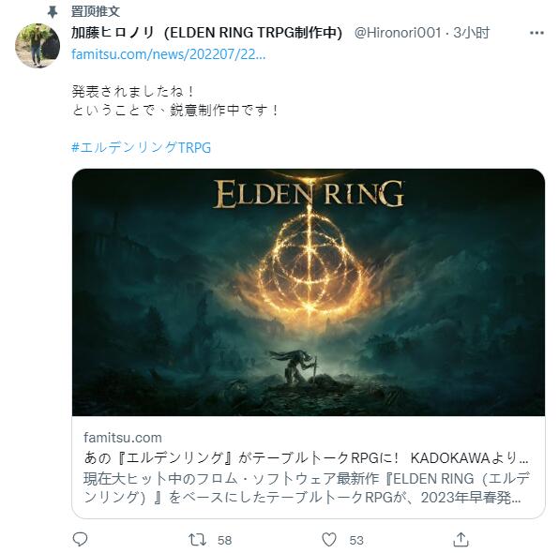This screenshot has width=559, height=553.
Task: Click the 置顶推文 pinned label
Action: [96, 11]
